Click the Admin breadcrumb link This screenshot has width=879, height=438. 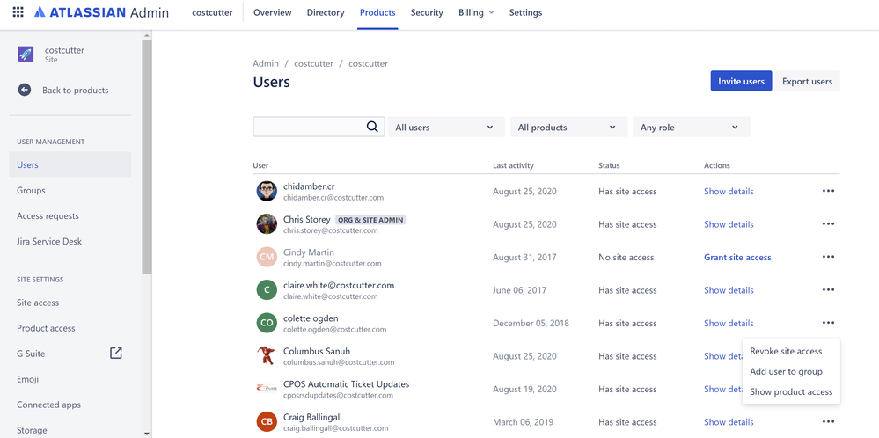click(x=266, y=64)
